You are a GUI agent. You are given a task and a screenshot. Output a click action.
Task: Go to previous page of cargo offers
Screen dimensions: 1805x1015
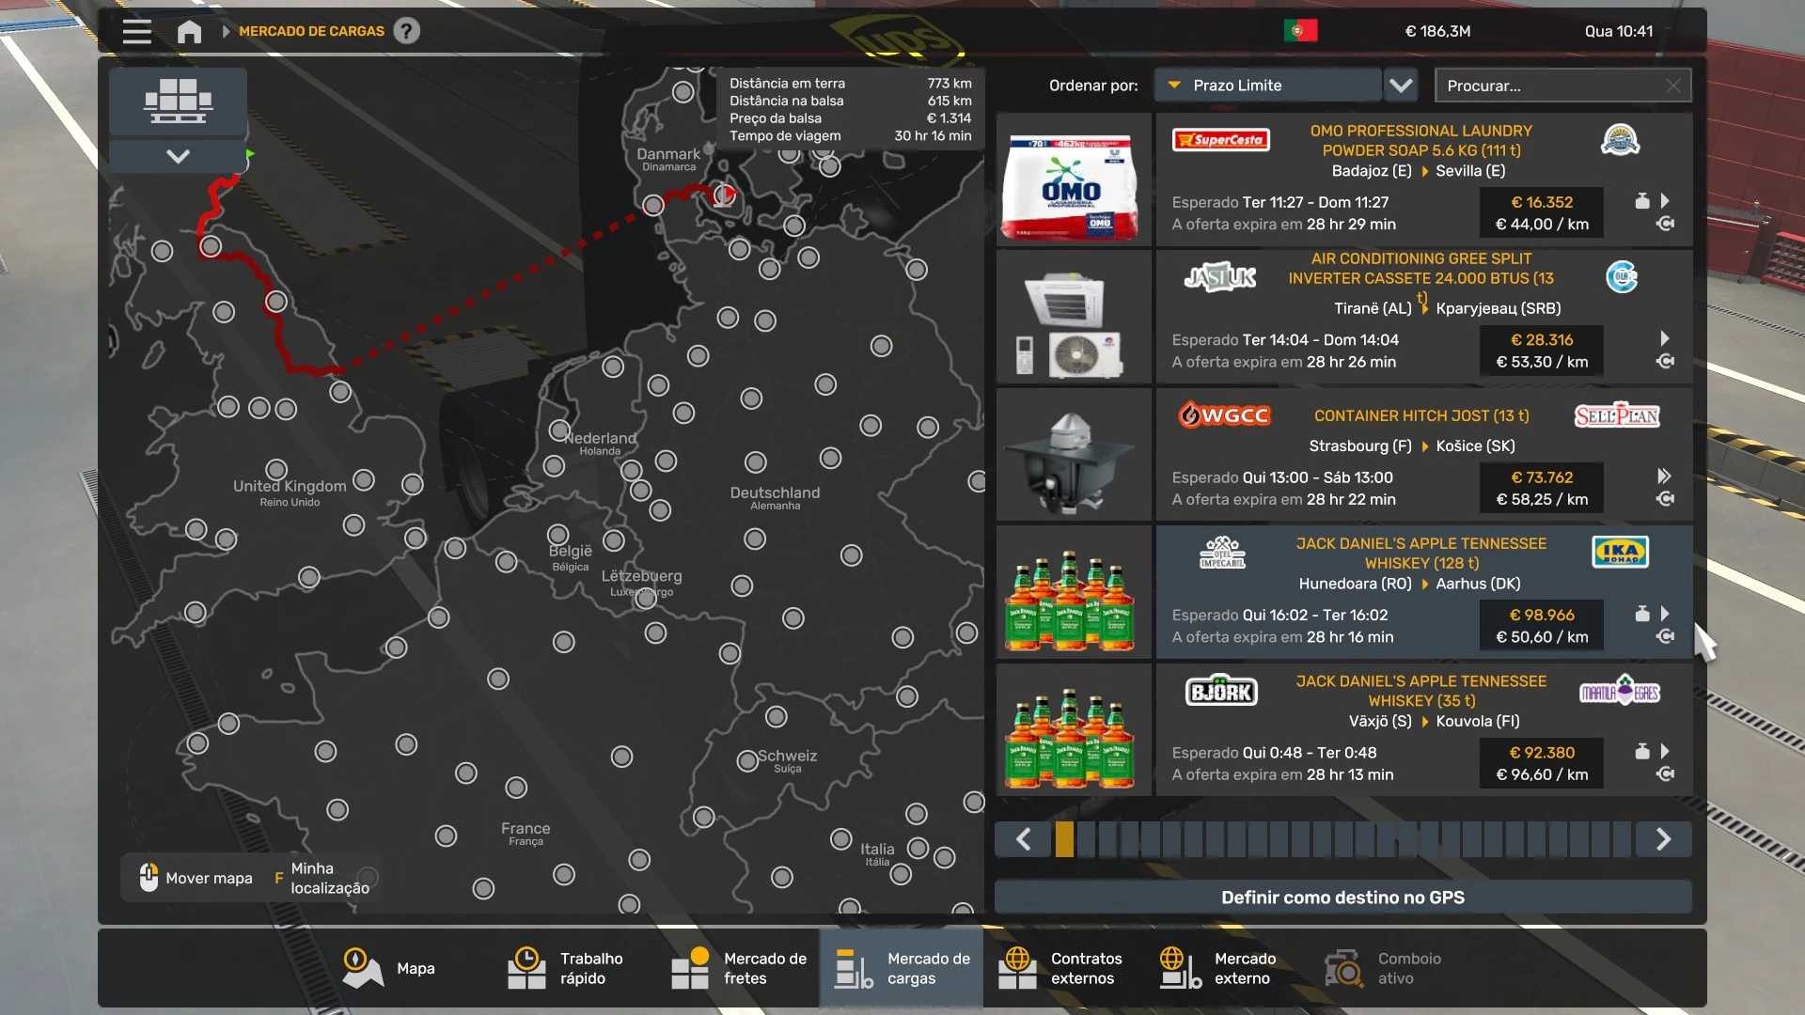click(x=1023, y=839)
